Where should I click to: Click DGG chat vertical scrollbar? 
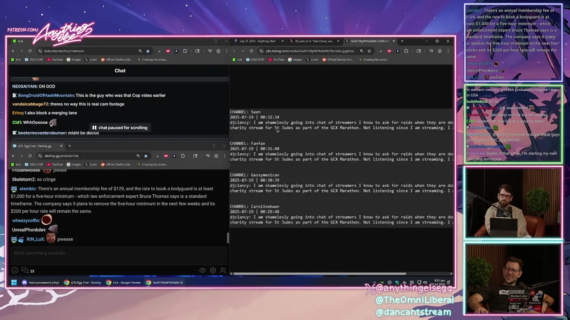pos(228,238)
